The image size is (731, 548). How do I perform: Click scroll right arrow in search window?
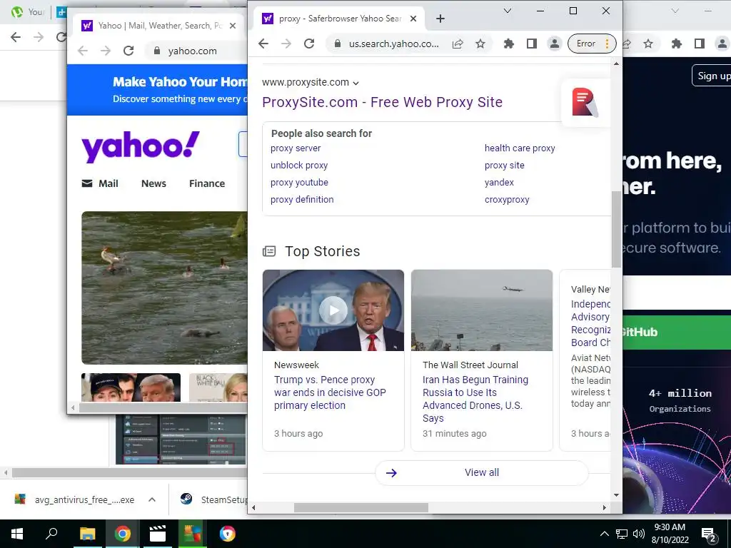604,507
